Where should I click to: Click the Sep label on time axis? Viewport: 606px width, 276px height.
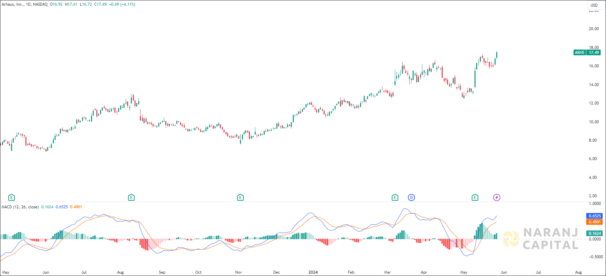pos(162,272)
